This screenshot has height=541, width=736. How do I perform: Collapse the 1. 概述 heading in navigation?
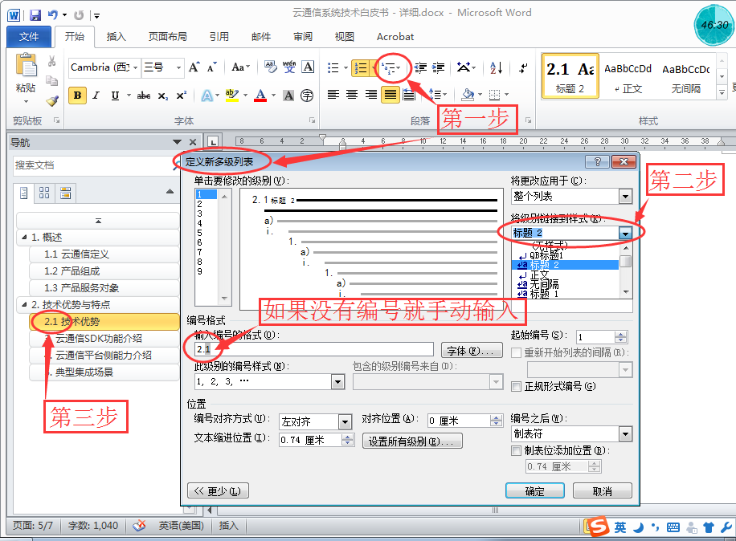tap(24, 238)
